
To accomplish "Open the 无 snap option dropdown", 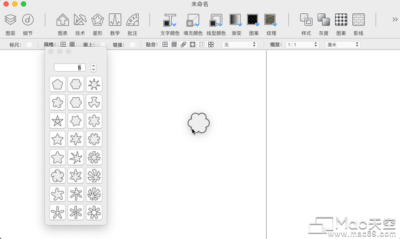I will pyautogui.click(x=239, y=44).
